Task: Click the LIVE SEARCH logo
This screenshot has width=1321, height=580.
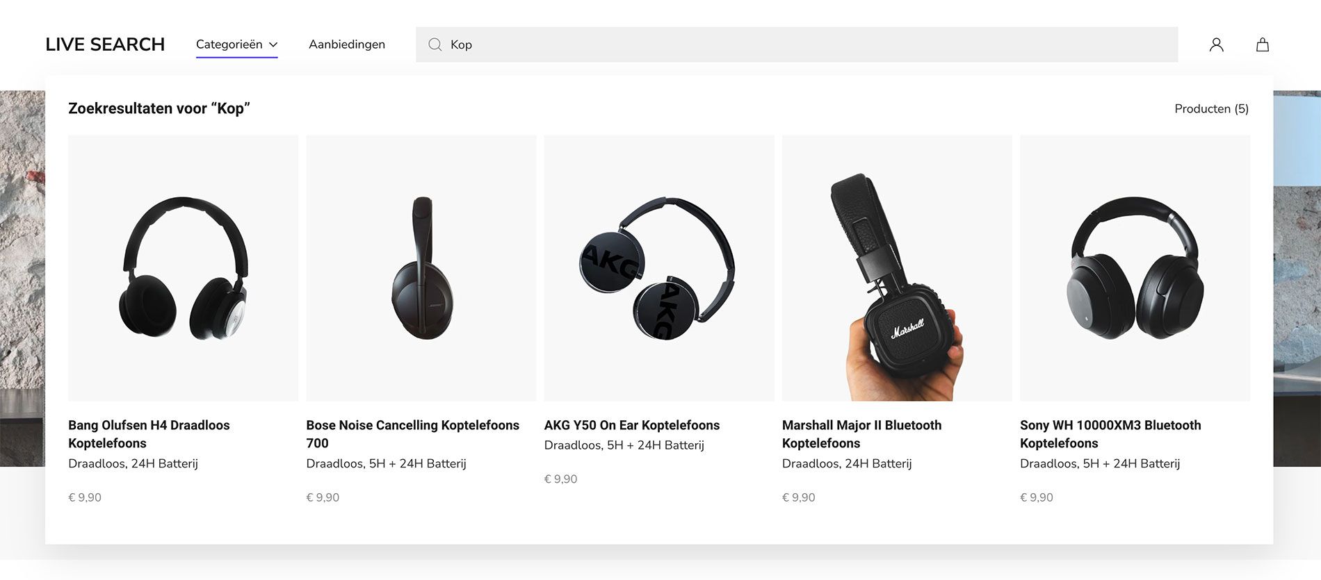Action: (105, 44)
